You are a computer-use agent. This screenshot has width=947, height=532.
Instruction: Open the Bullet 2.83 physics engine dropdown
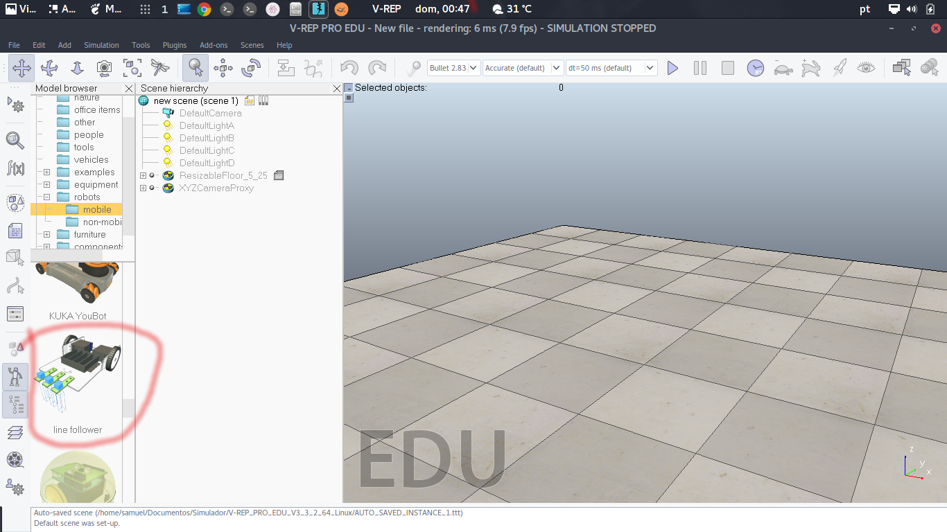tap(453, 68)
